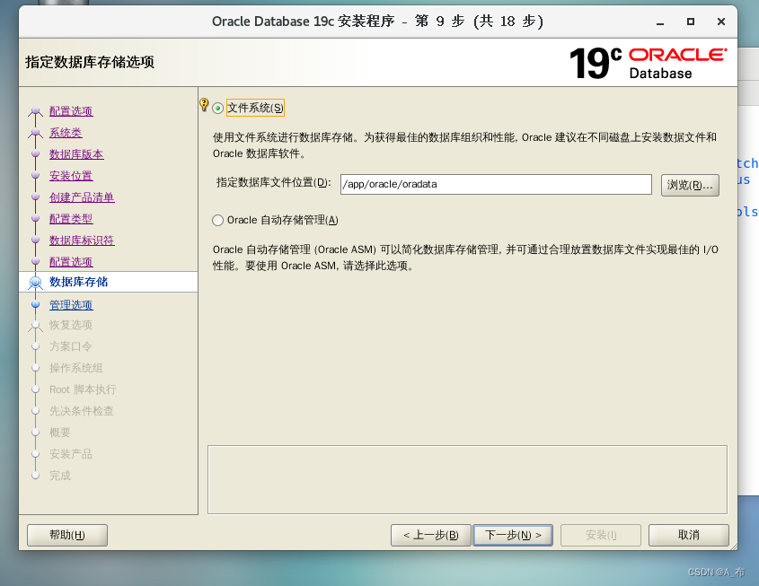Select the 文件系统(S) radio button
This screenshot has height=586, width=759.
coord(218,109)
